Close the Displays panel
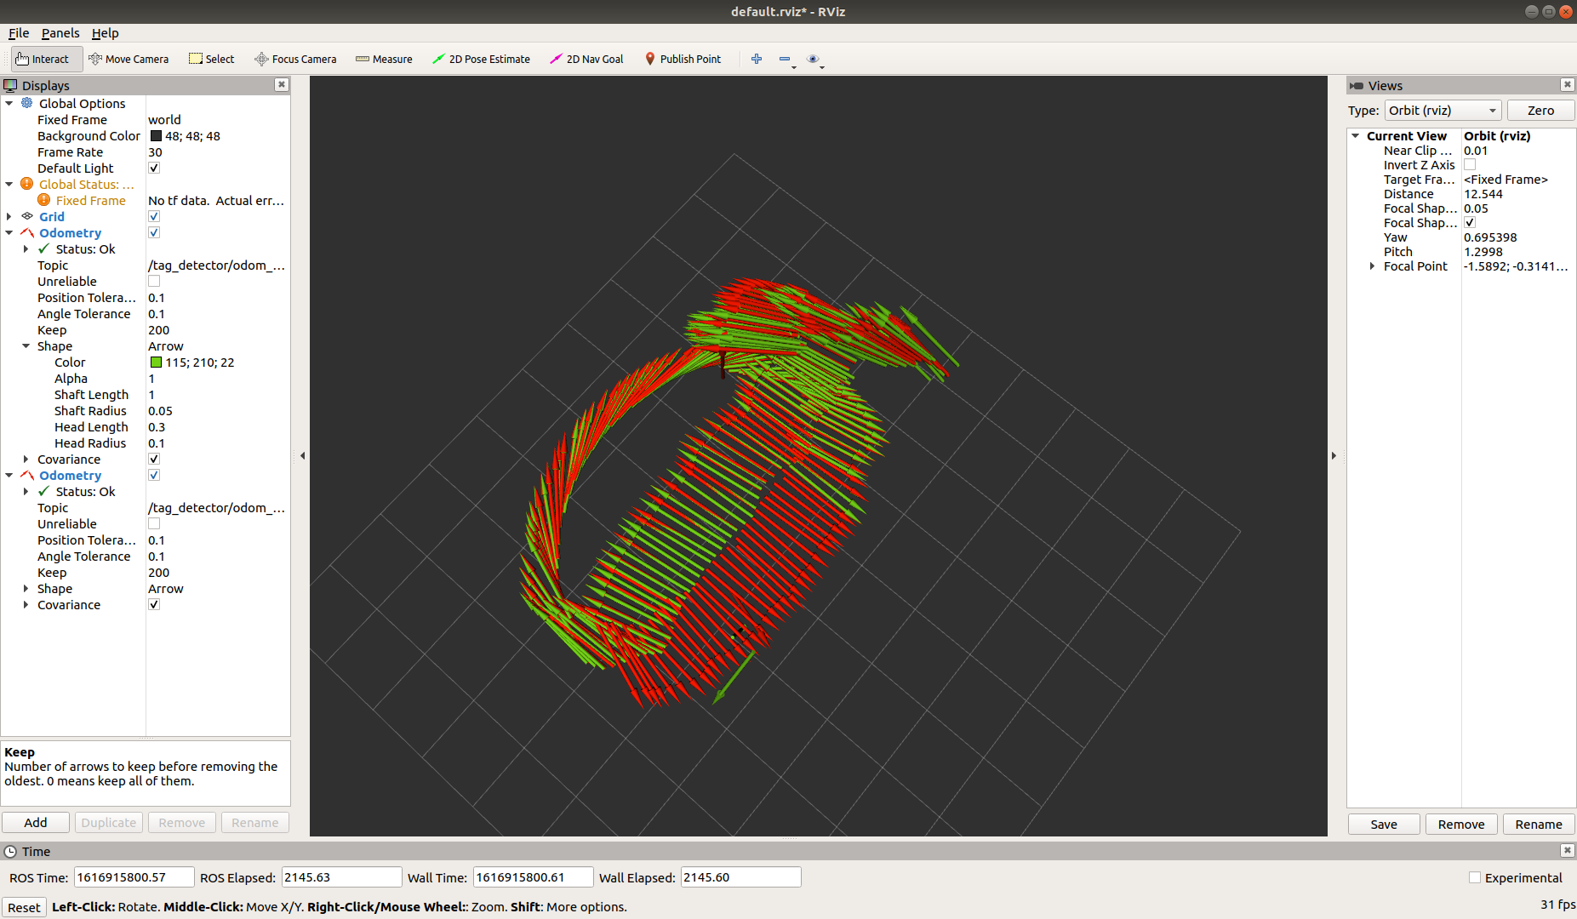 282,84
